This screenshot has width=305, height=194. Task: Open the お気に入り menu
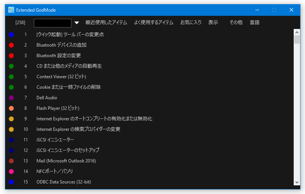point(191,23)
